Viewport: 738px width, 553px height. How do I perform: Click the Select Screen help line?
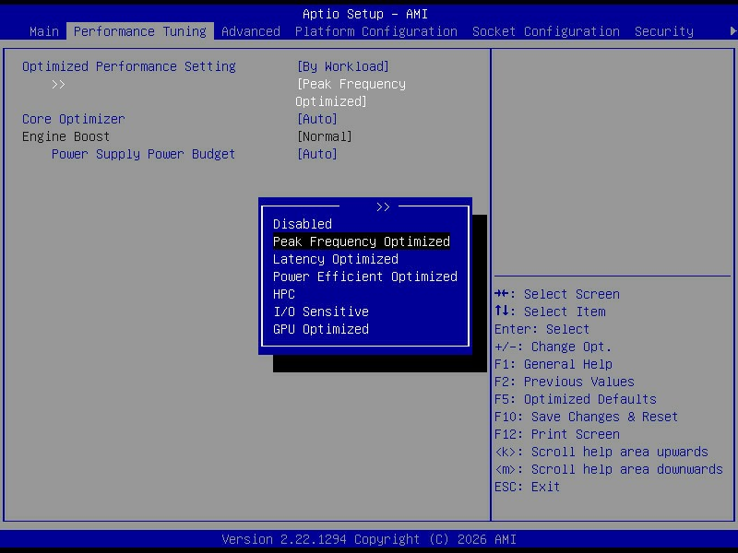[557, 294]
